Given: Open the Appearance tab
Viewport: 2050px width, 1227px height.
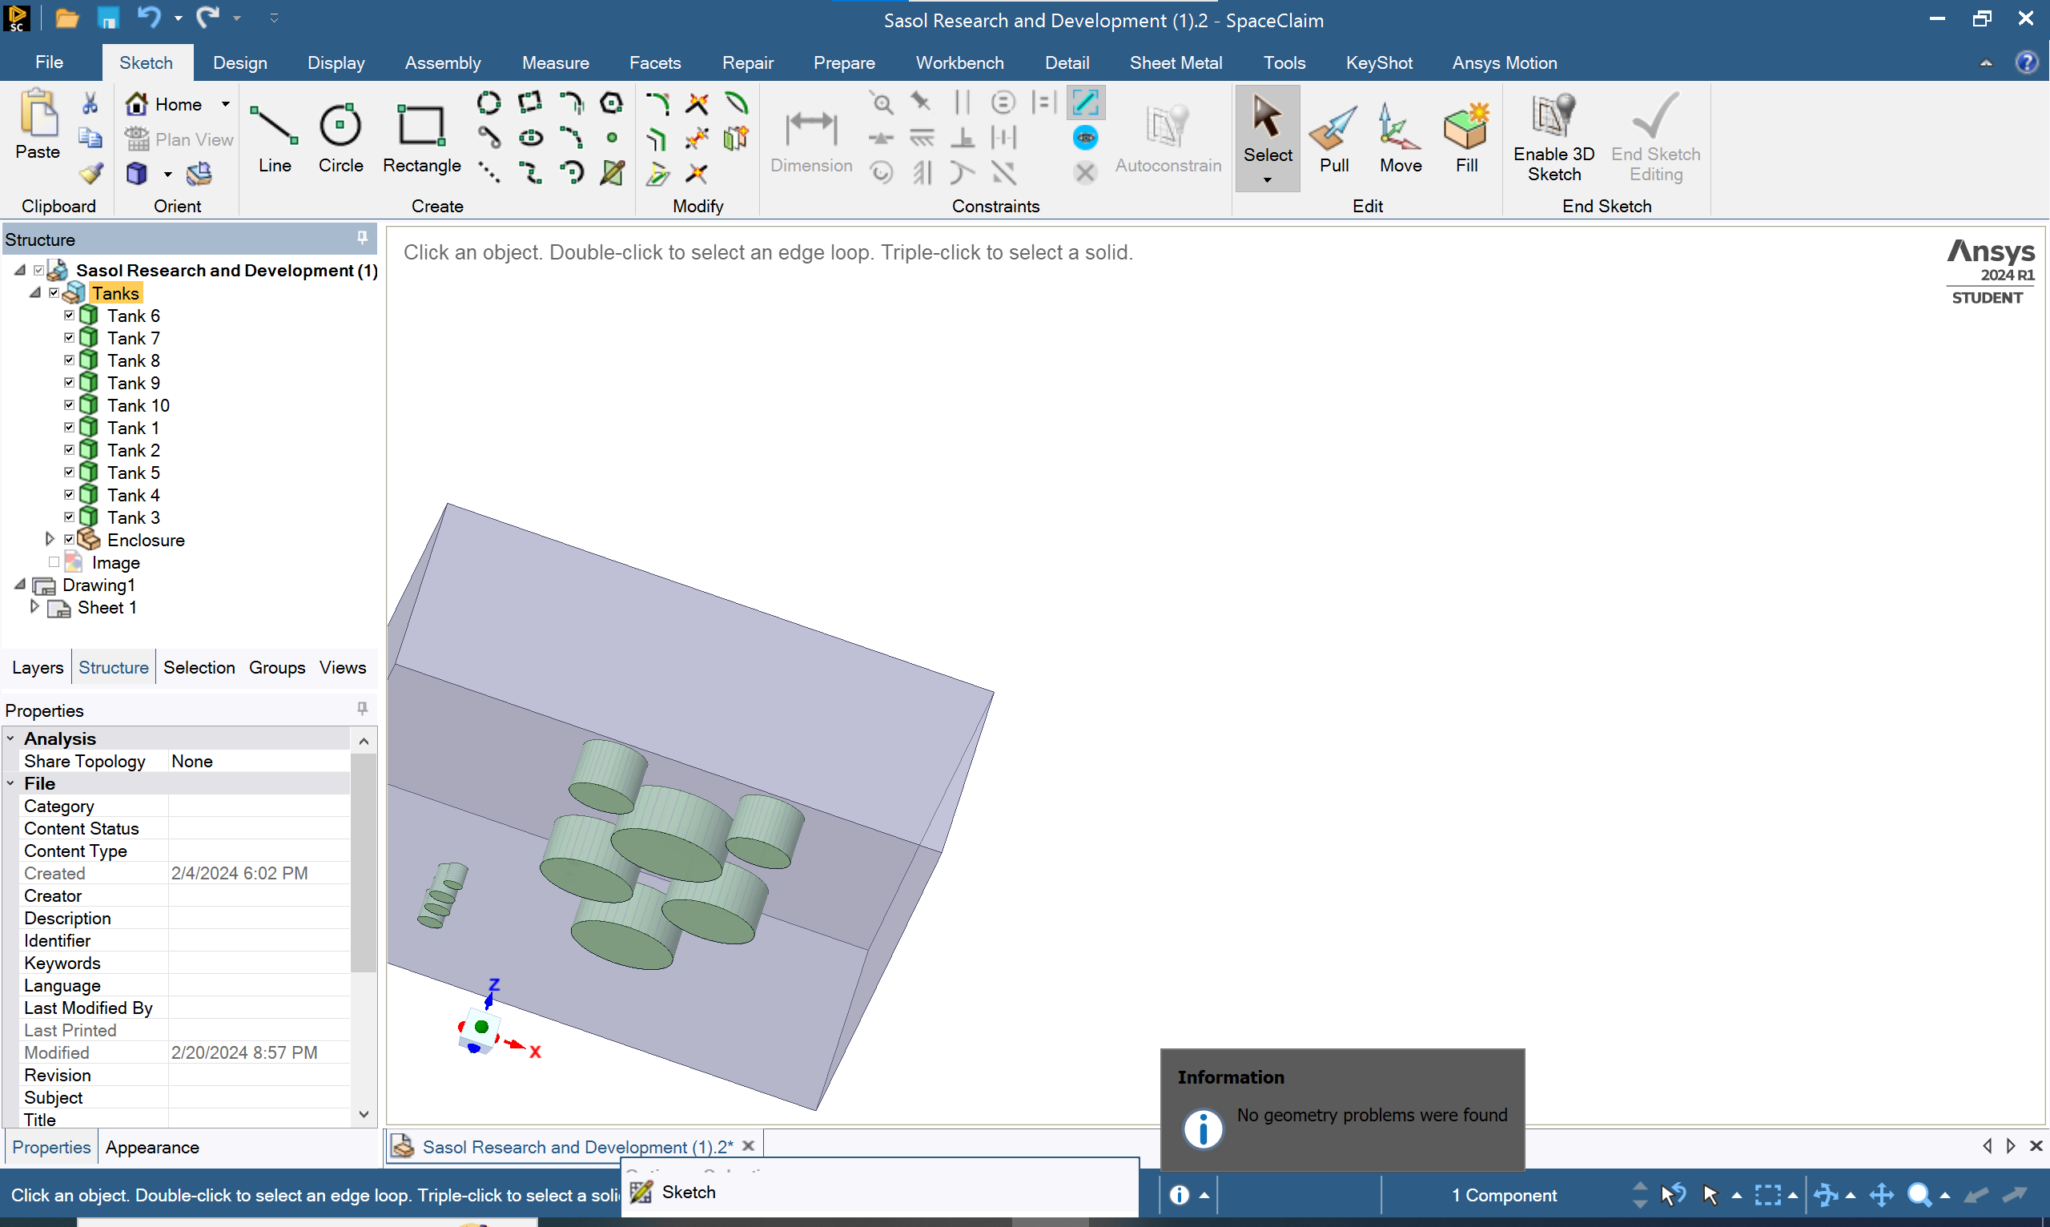Looking at the screenshot, I should (152, 1147).
